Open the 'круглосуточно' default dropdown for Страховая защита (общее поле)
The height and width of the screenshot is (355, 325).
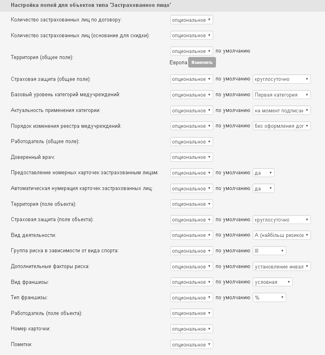(x=281, y=79)
